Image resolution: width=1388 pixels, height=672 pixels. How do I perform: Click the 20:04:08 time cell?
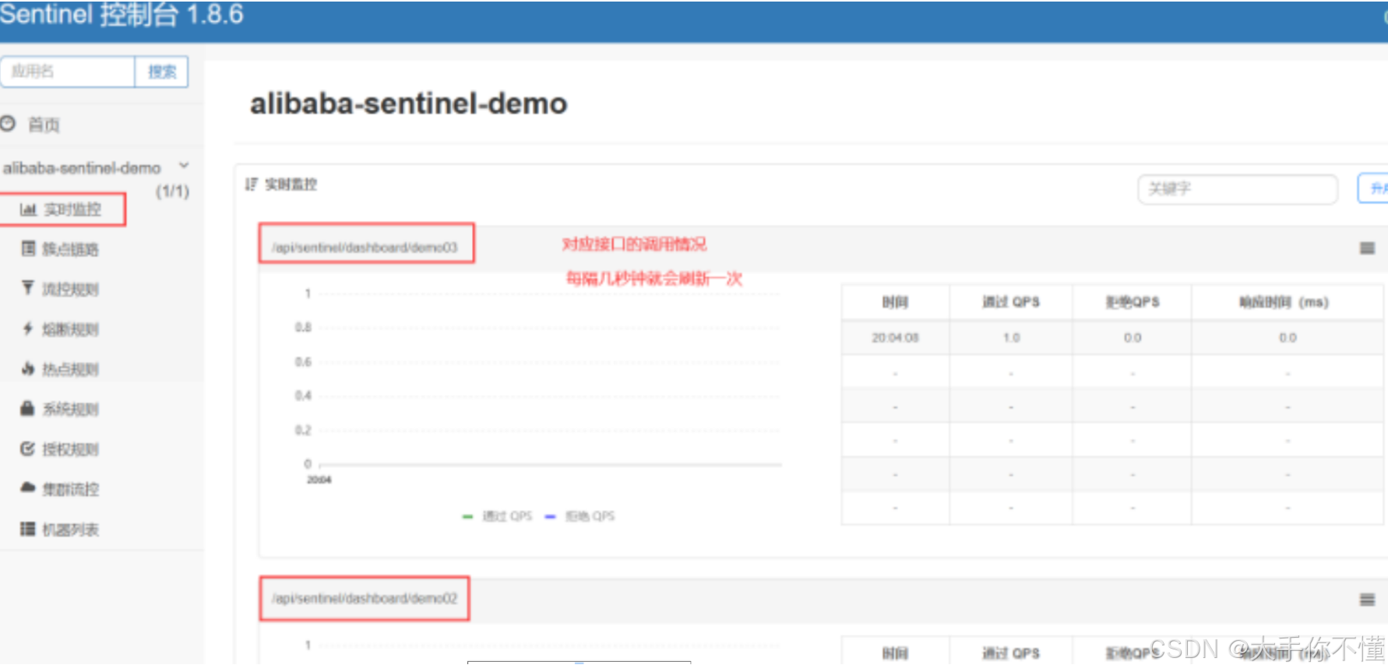(895, 338)
